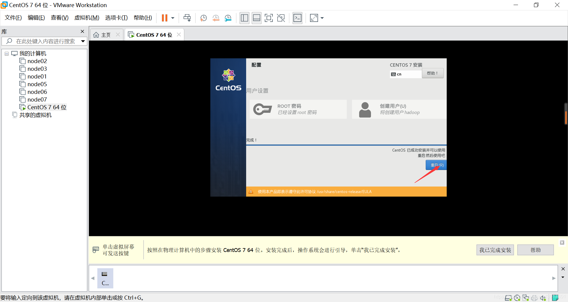568x302 pixels.
Task: Close the CentOS 7 64 位 tab
Action: pos(179,35)
